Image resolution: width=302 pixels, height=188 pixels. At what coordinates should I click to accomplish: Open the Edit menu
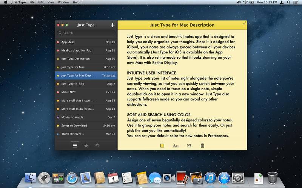click(x=41, y=2)
